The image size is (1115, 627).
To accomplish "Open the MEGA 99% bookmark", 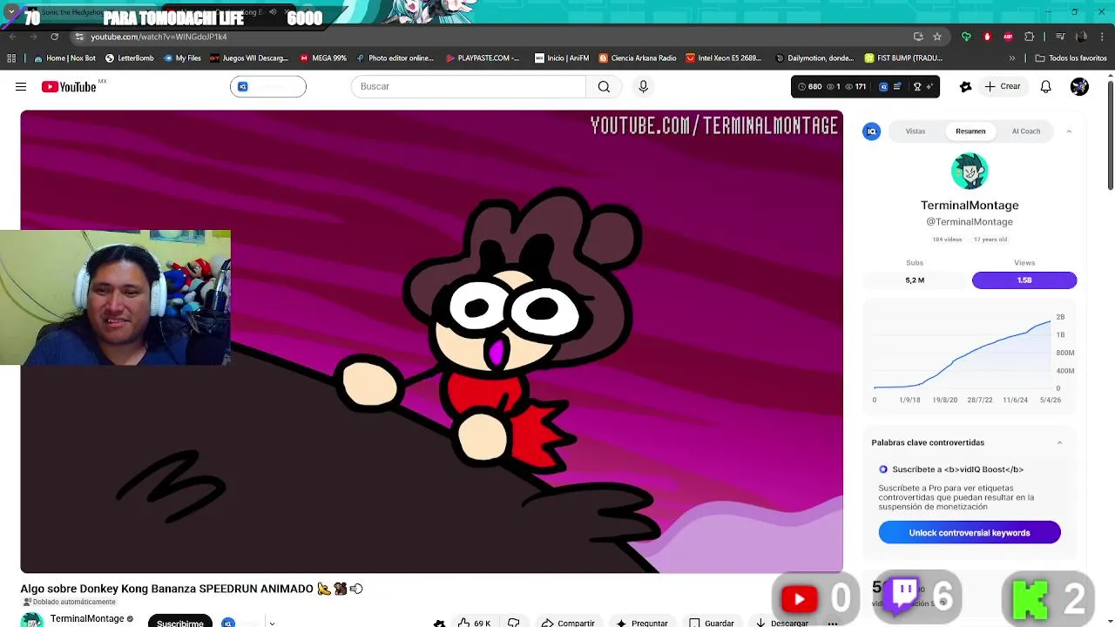I will [323, 58].
